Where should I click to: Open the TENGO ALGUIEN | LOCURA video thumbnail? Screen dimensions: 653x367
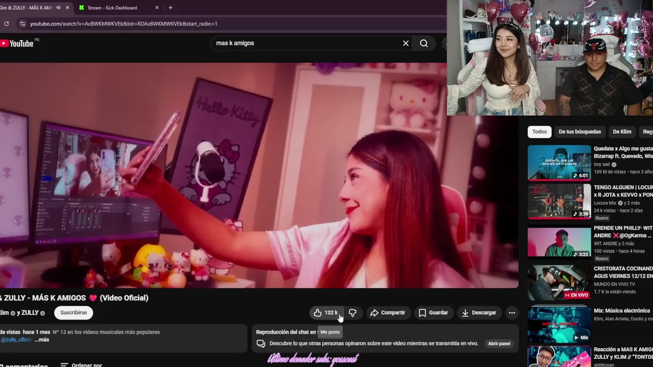coord(559,201)
